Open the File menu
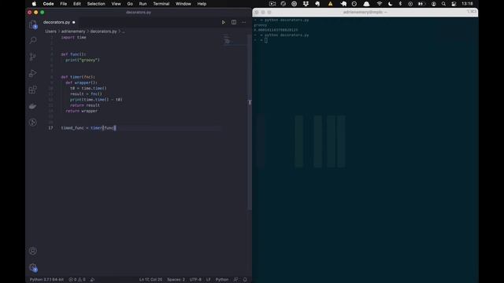 (x=64, y=4)
